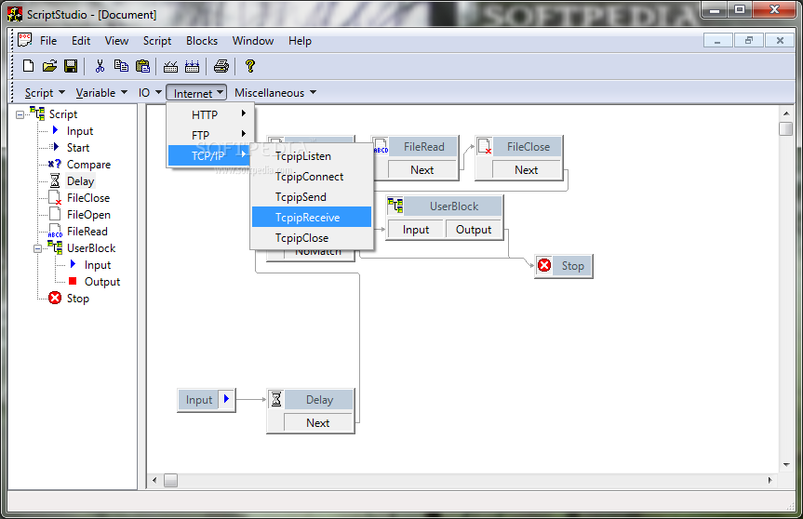Select the Start item in the tree

tap(78, 147)
